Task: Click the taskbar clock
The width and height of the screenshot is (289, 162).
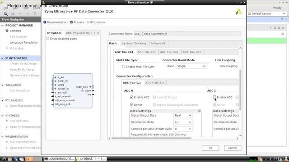Action: coord(273,158)
